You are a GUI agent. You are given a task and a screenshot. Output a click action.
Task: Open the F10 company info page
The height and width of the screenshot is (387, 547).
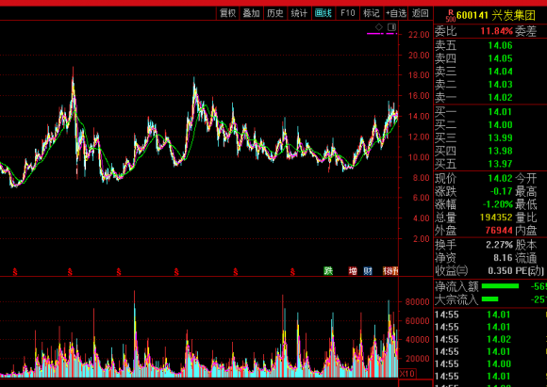(347, 13)
